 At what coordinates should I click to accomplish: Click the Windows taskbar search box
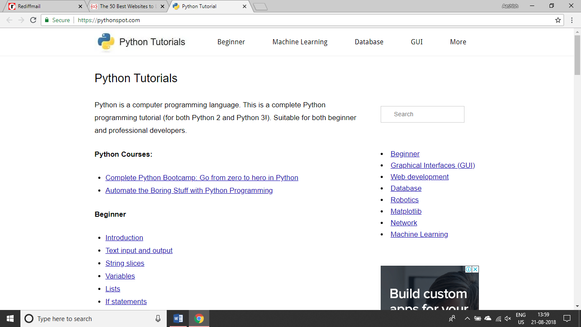[x=93, y=318]
